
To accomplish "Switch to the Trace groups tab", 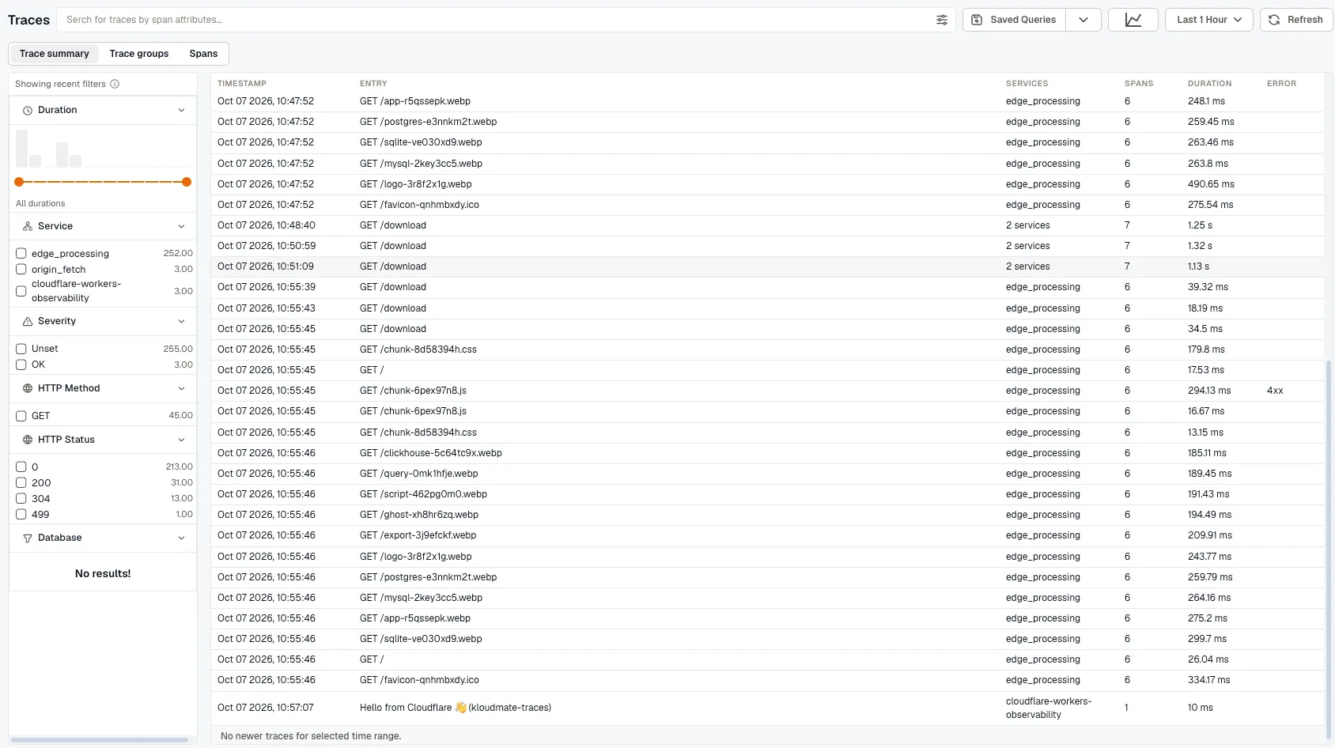I will click(139, 54).
